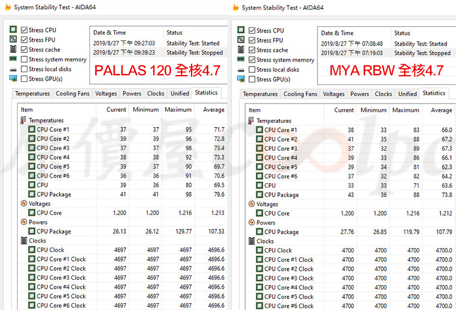
Task: Open the Clocks tab in left window
Action: (x=155, y=94)
